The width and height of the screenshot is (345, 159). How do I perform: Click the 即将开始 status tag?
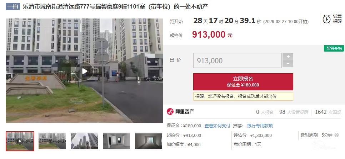pos(334,48)
